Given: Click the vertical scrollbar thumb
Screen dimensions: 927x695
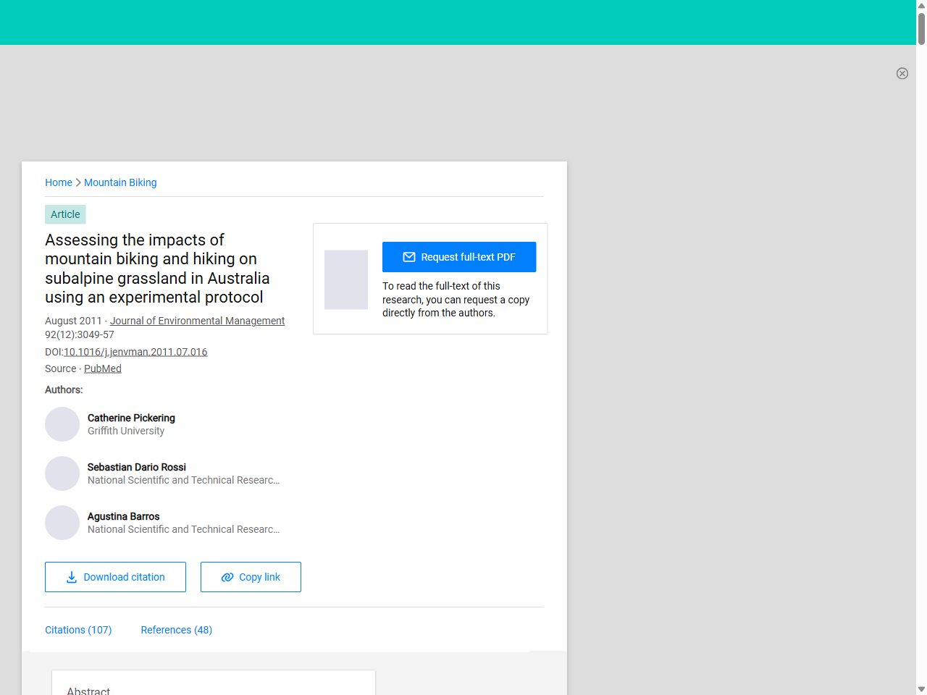Looking at the screenshot, I should (x=921, y=28).
